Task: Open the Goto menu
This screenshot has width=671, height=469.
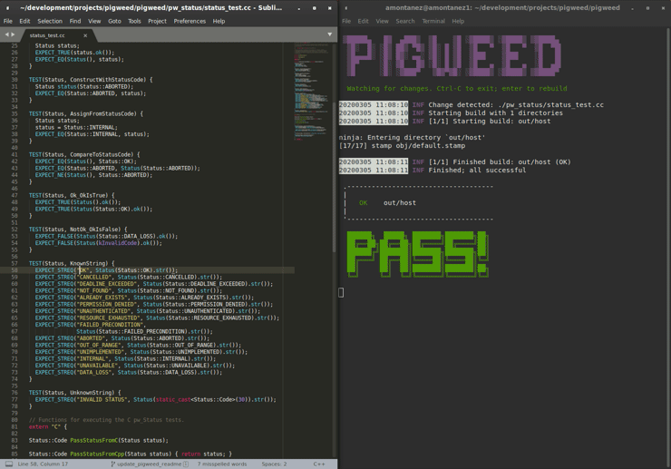Action: pos(114,21)
